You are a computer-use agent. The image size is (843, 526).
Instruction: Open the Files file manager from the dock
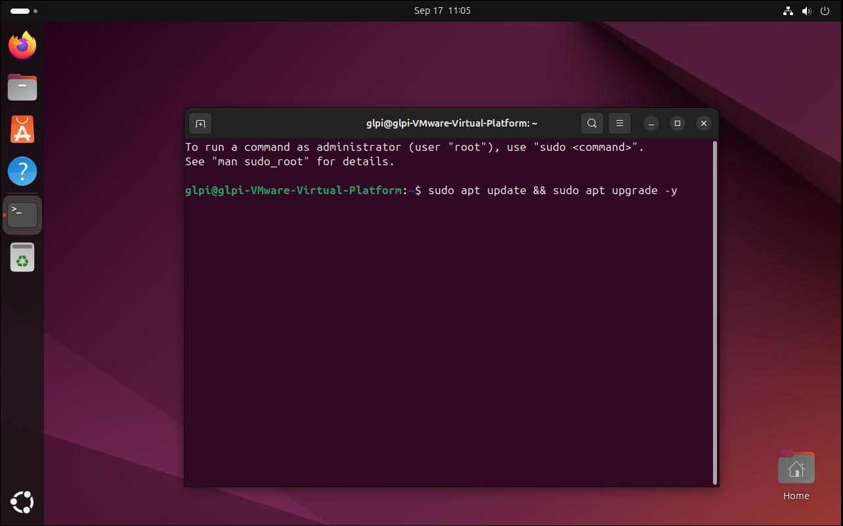point(22,87)
